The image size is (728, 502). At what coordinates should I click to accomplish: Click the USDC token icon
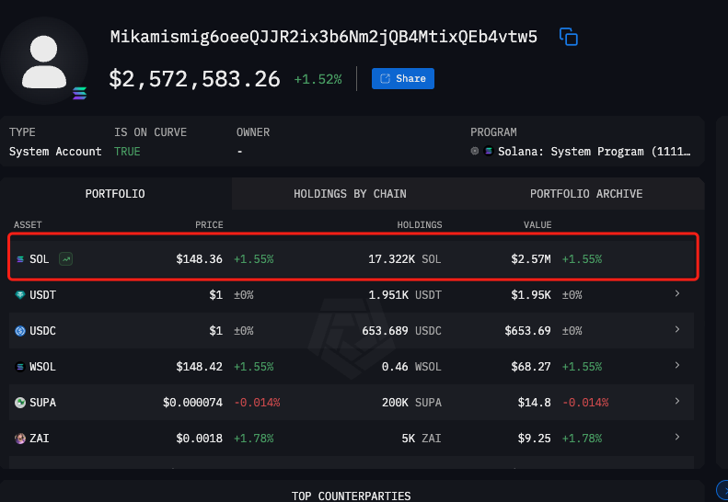(x=20, y=331)
